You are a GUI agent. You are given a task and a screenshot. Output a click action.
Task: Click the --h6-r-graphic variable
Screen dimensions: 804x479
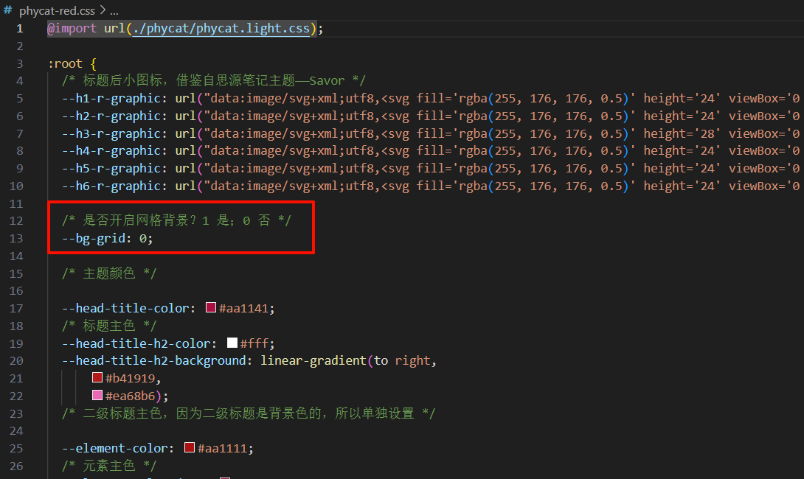(x=111, y=186)
